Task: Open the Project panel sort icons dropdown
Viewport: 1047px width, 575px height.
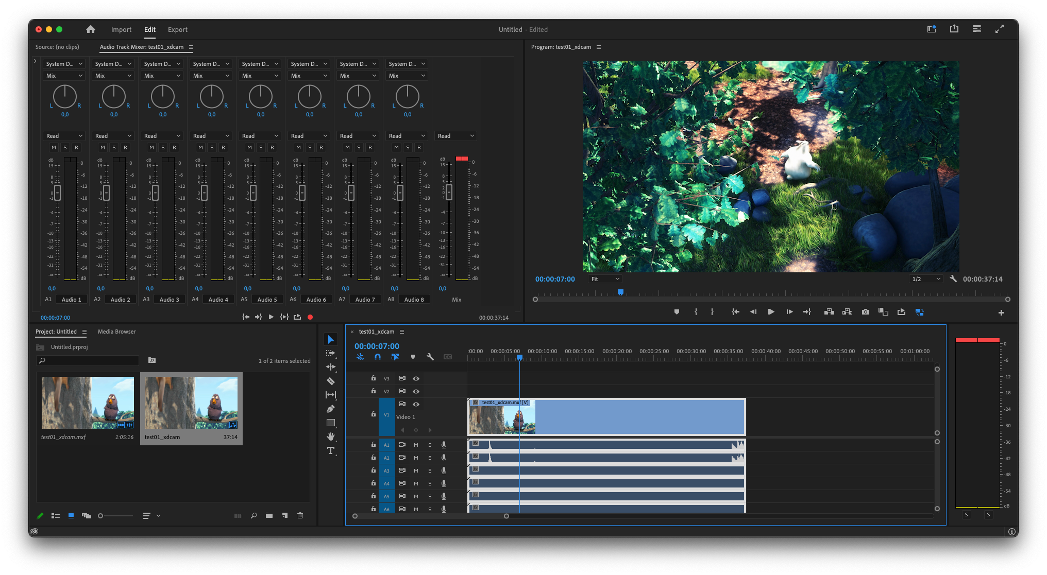Action: (151, 515)
